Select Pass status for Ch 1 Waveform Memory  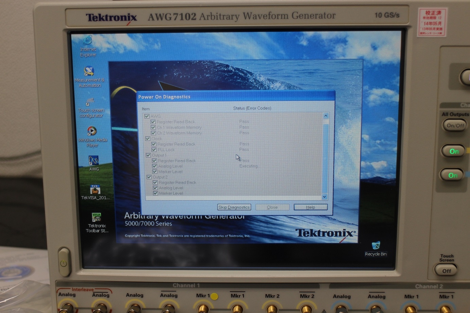[244, 127]
